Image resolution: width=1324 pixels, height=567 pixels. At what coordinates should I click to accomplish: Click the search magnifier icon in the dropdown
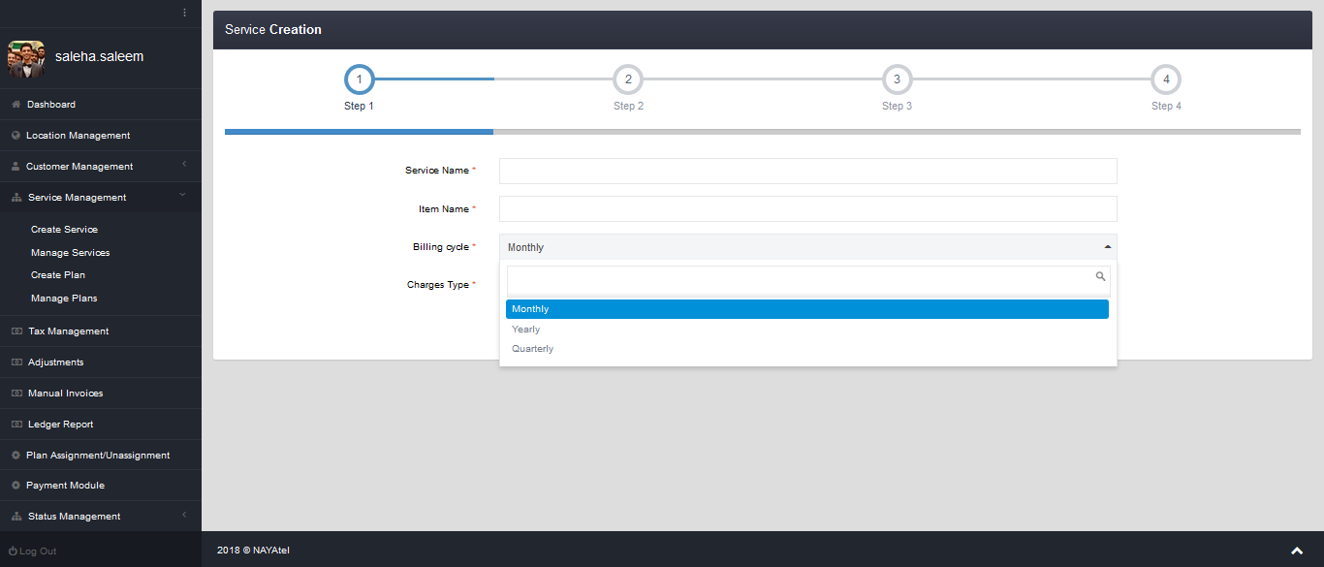tap(1100, 276)
